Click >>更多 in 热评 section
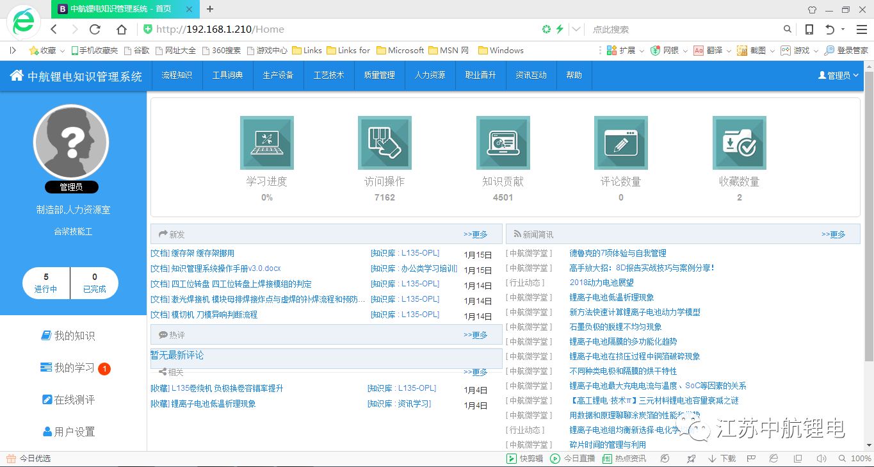The image size is (874, 467). 476,335
